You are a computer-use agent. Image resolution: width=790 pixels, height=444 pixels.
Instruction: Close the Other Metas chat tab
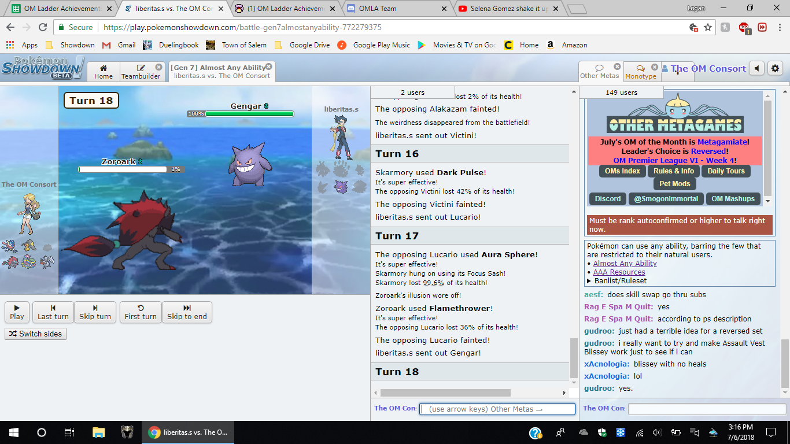(x=617, y=66)
